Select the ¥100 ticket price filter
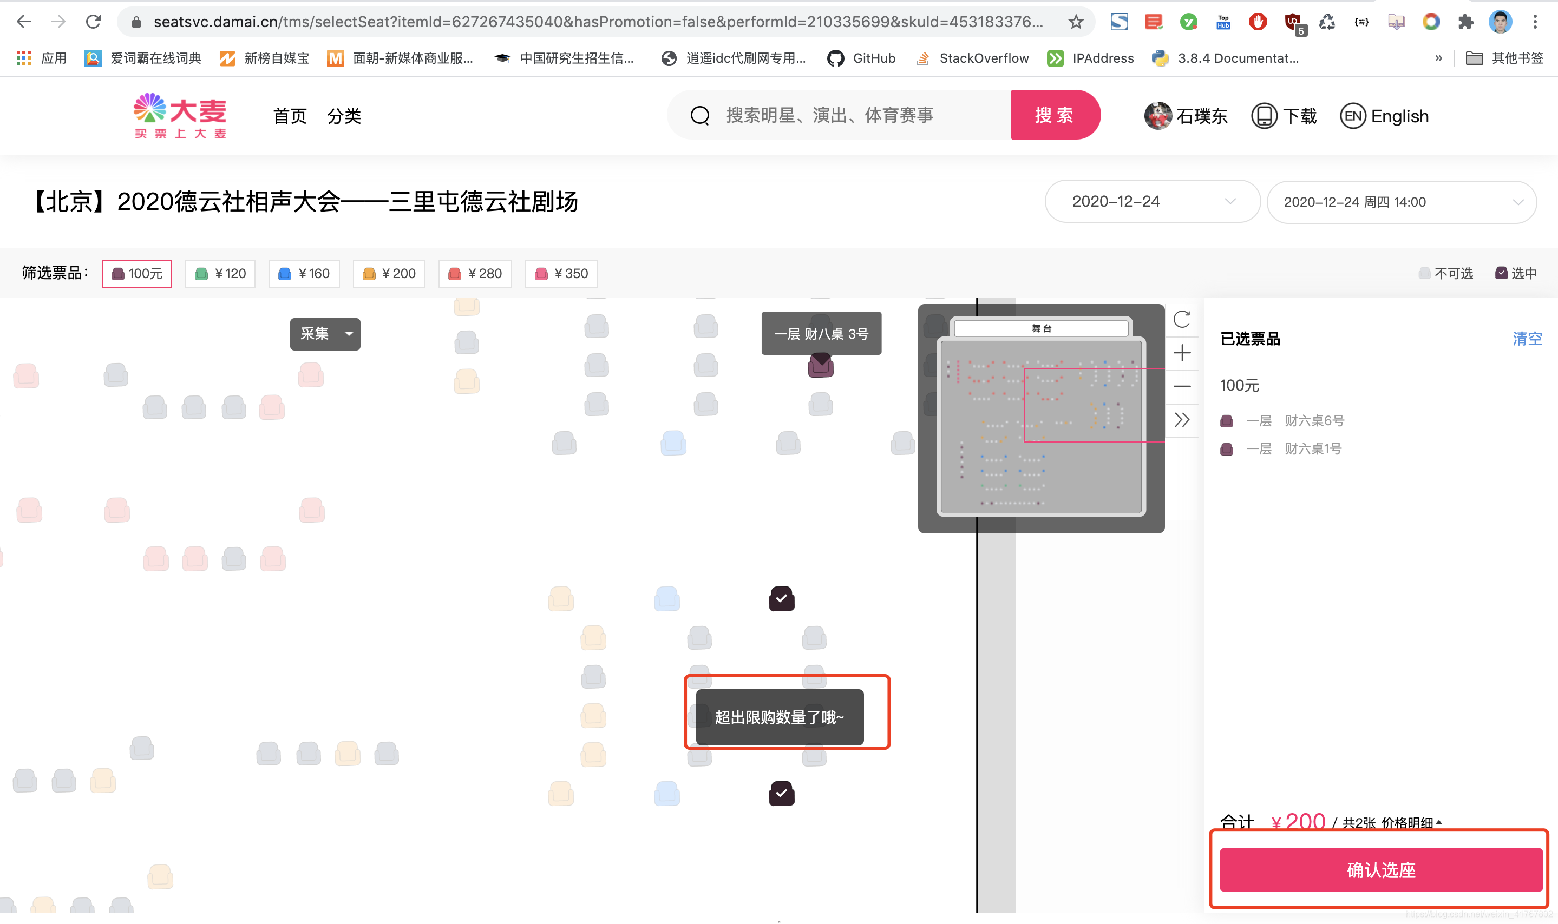 135,273
